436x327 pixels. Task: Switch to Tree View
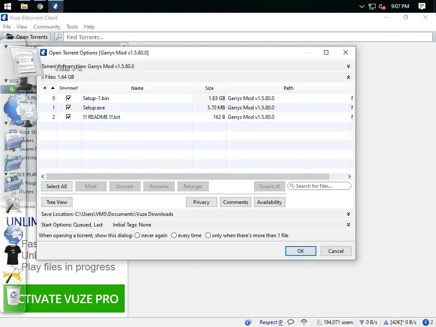57,202
